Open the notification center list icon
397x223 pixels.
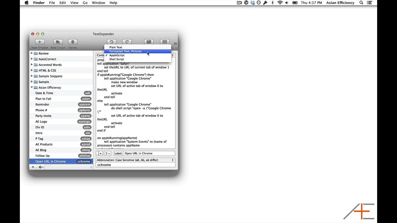point(369,3)
